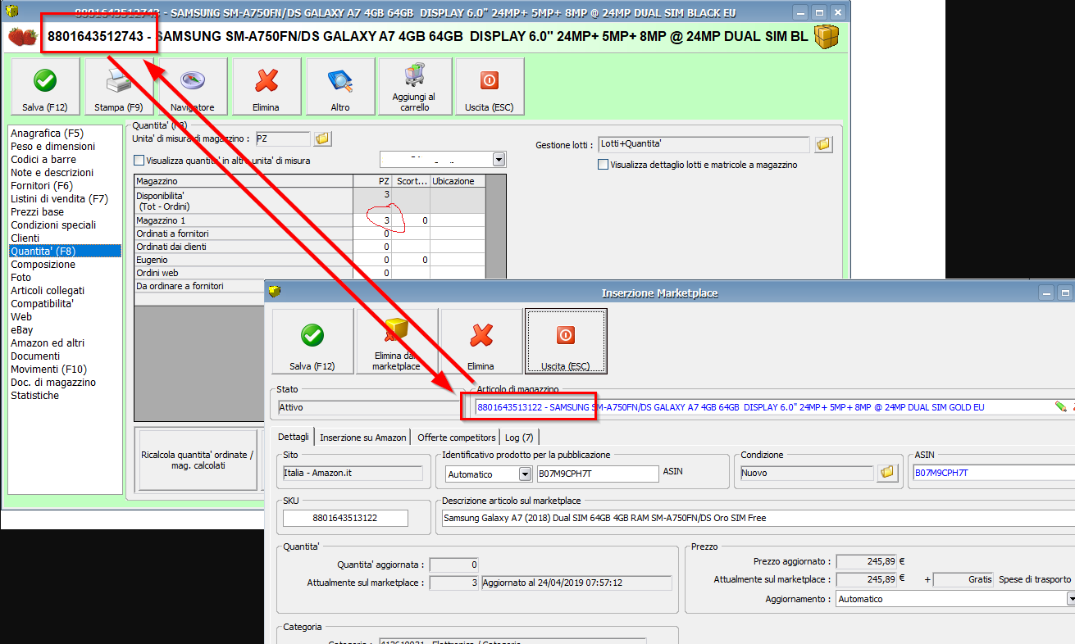Click the article window title bar icon
Screen dimensions: 1075x644
11,12
